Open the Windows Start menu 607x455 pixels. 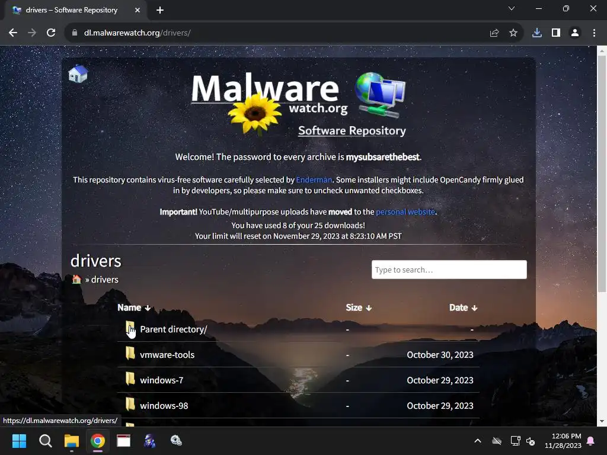[19, 441]
